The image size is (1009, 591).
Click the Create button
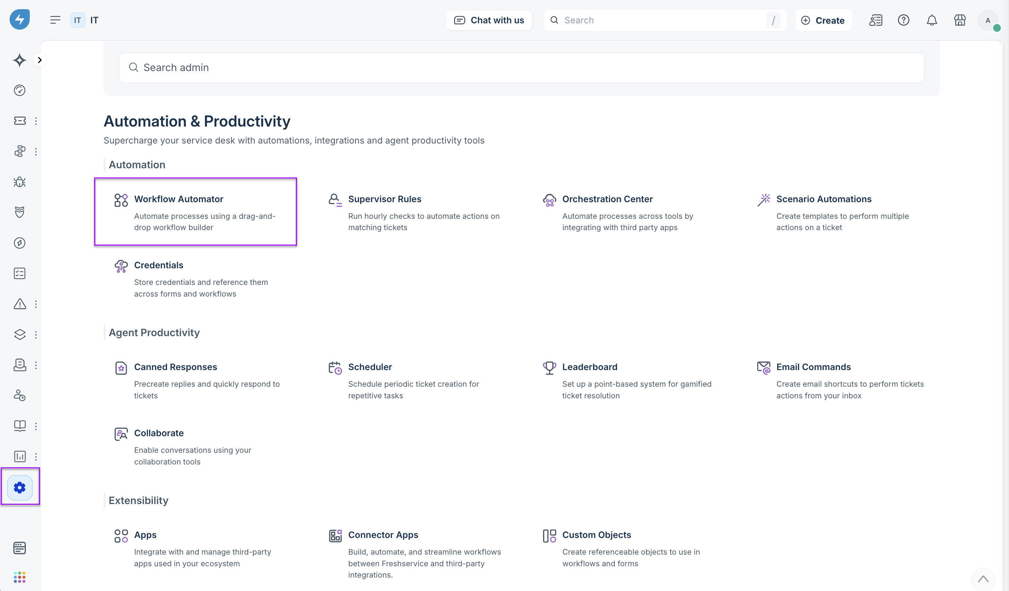pos(823,20)
